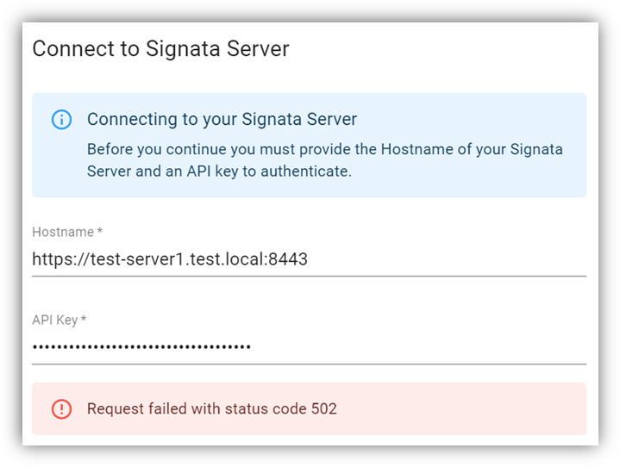Click the 'Before you continue' instruction sentence

point(324,149)
